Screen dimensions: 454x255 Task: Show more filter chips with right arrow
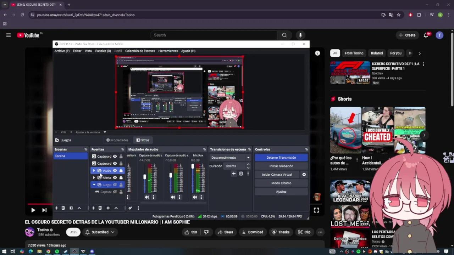420,53
